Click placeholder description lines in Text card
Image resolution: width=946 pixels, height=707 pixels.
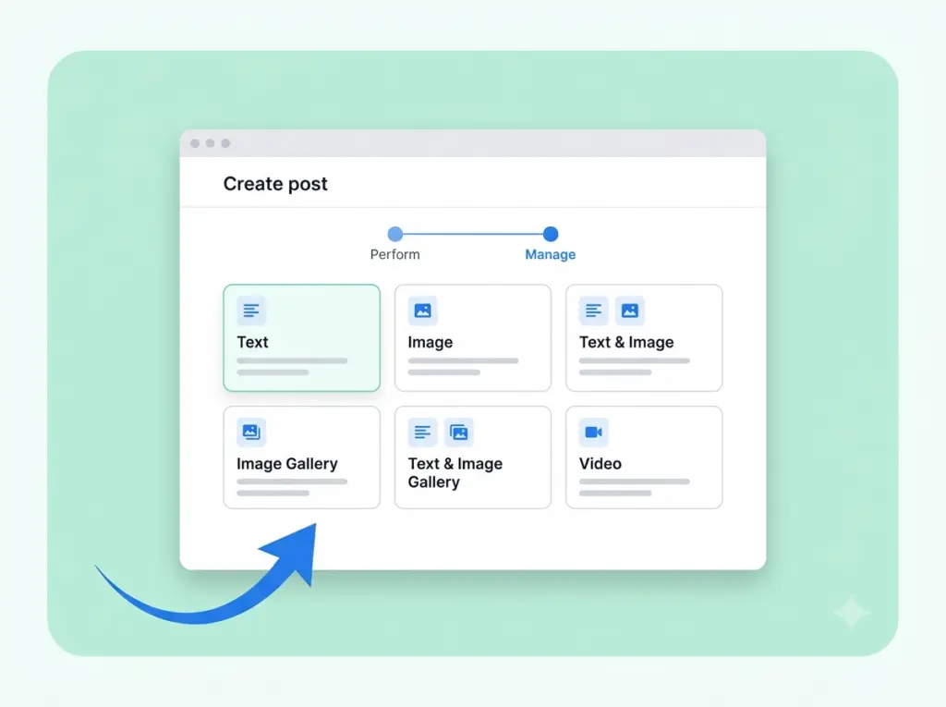tap(292, 367)
